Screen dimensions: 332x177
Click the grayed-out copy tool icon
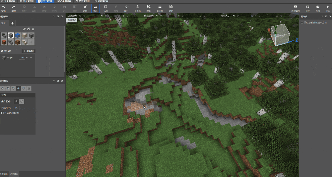(24, 7)
